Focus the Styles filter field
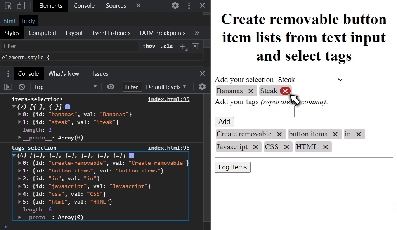The width and height of the screenshot is (397, 230). (x=69, y=46)
